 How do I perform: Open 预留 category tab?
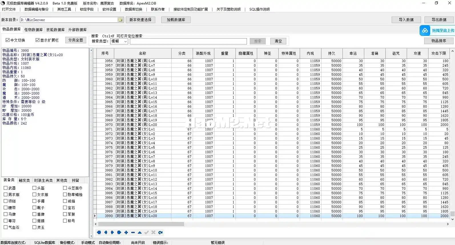75,180
